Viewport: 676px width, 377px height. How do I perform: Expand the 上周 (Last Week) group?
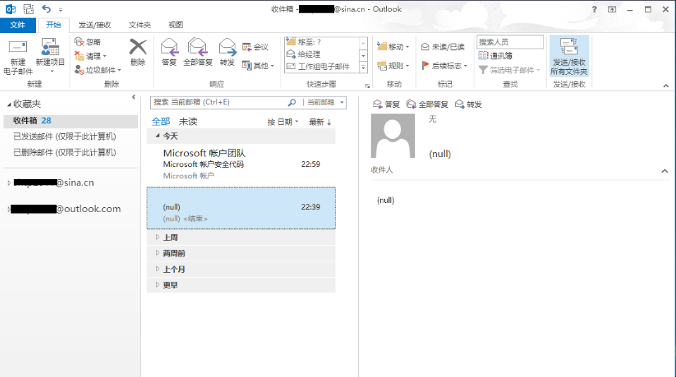click(x=158, y=237)
